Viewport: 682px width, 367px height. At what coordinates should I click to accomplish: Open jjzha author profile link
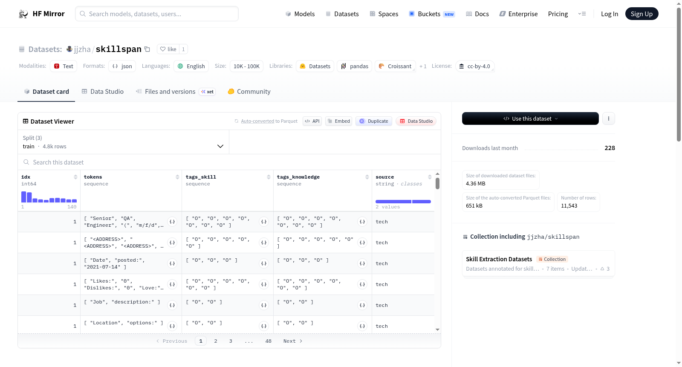82,49
